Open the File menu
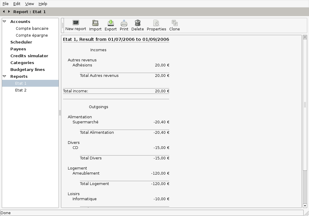 (x=5, y=4)
